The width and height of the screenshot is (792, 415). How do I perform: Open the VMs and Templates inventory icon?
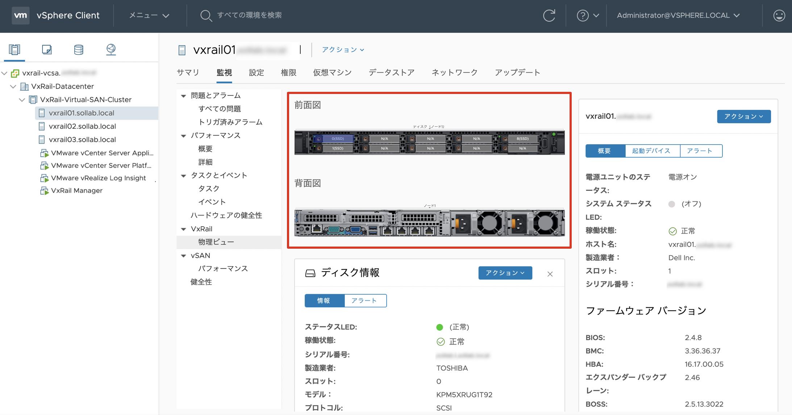(47, 50)
